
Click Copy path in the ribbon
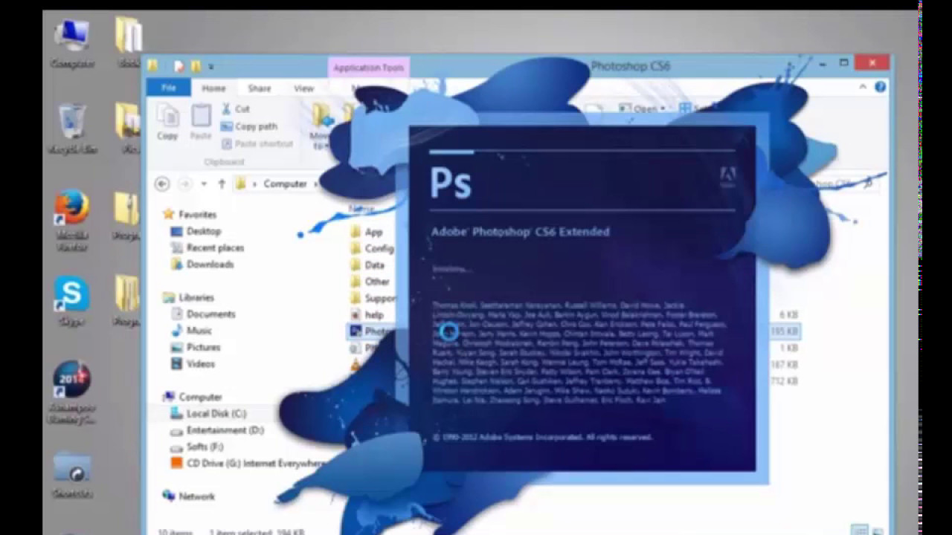tap(249, 126)
